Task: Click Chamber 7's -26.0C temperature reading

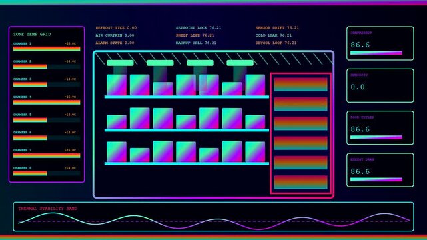Action: (70, 151)
